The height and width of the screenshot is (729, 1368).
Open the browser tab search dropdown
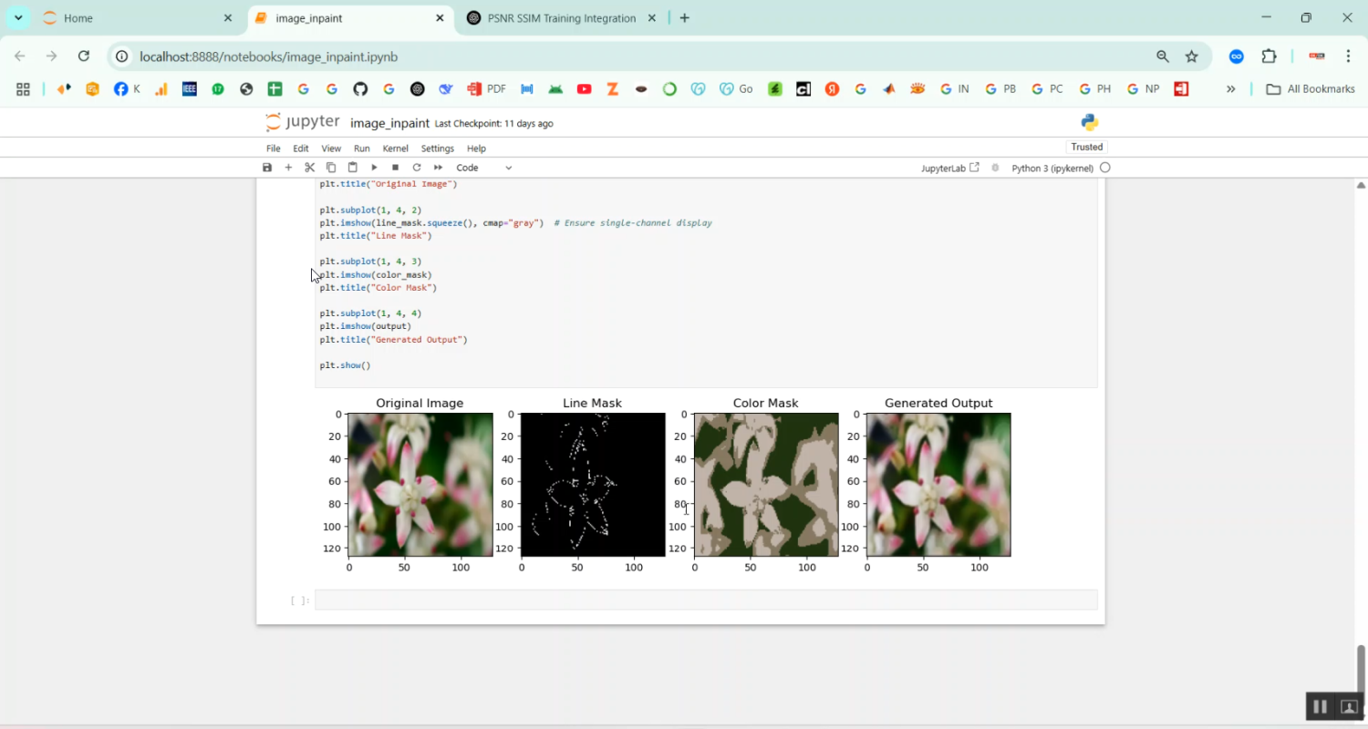point(18,18)
